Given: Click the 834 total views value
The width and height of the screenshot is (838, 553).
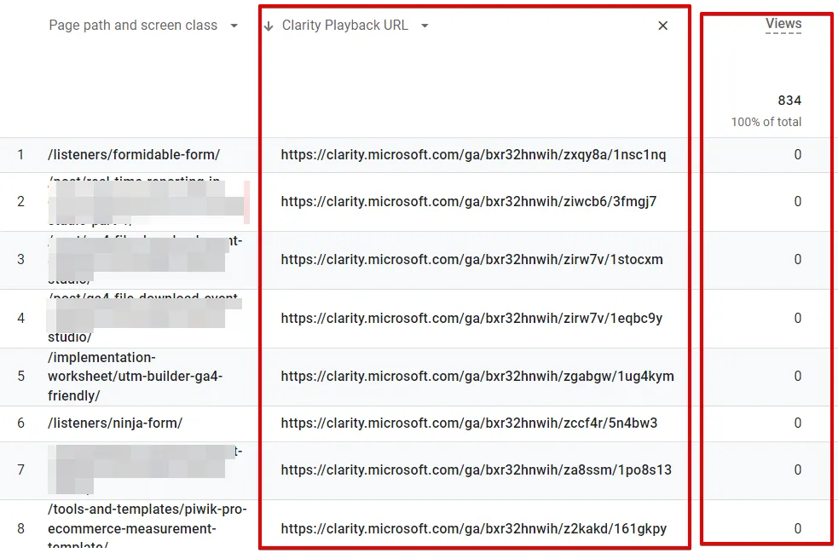Looking at the screenshot, I should [789, 101].
